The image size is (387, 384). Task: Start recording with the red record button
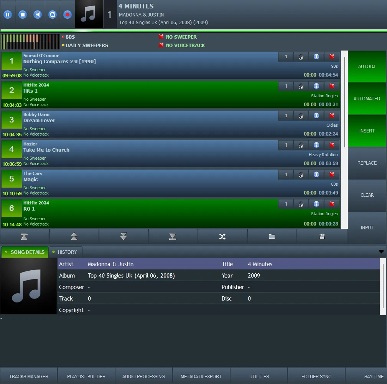point(68,15)
